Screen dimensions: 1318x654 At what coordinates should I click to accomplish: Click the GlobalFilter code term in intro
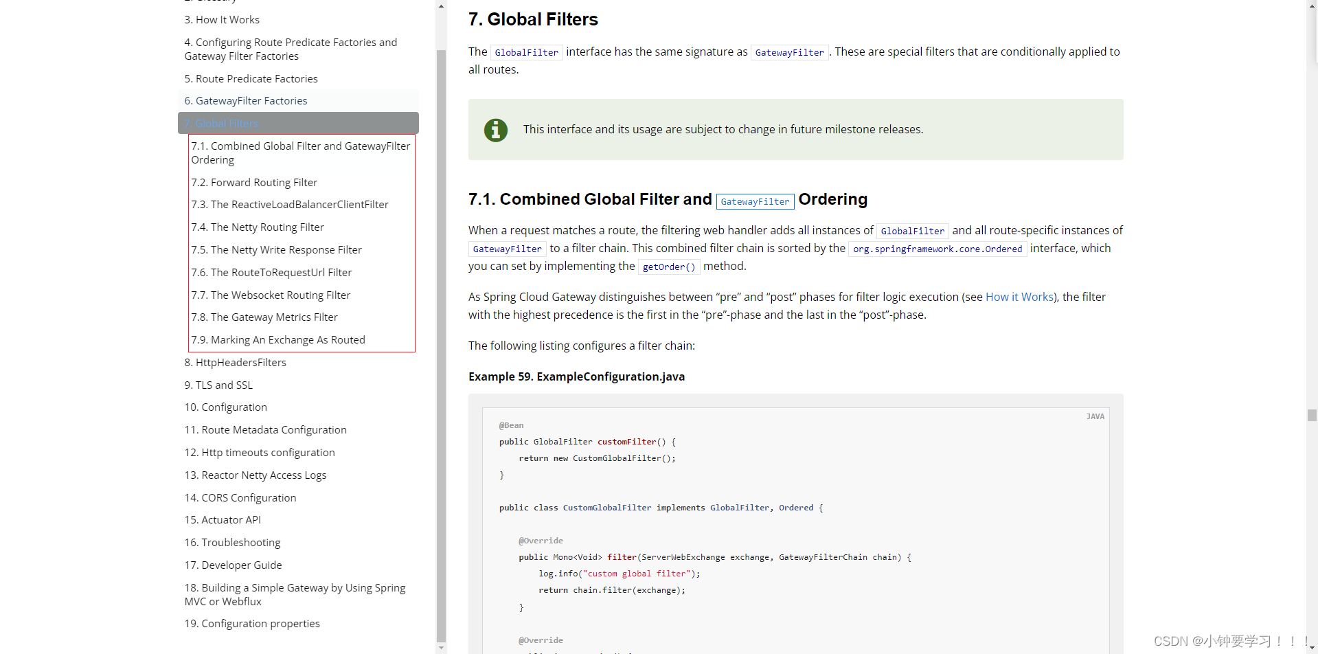click(x=527, y=52)
